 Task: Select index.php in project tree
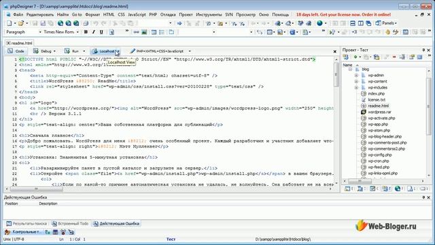(376, 94)
